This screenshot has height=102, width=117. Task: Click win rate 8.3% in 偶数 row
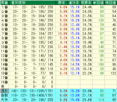63,91
